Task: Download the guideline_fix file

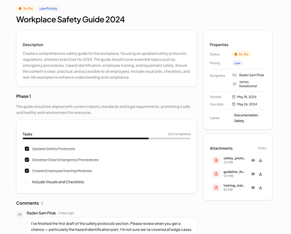Action: tap(260, 174)
